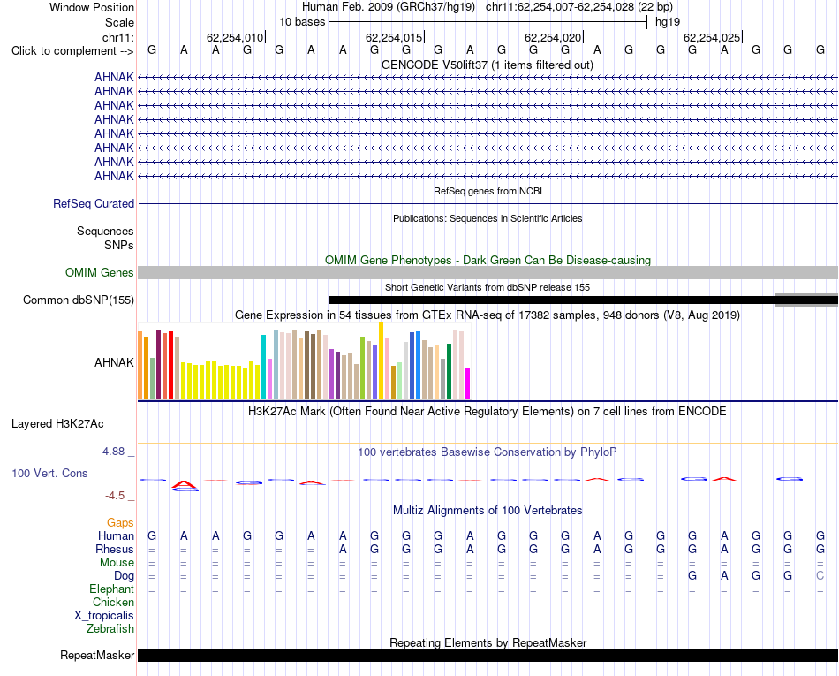
Task: Click the black Common dbSNP variant bar
Action: 551,300
